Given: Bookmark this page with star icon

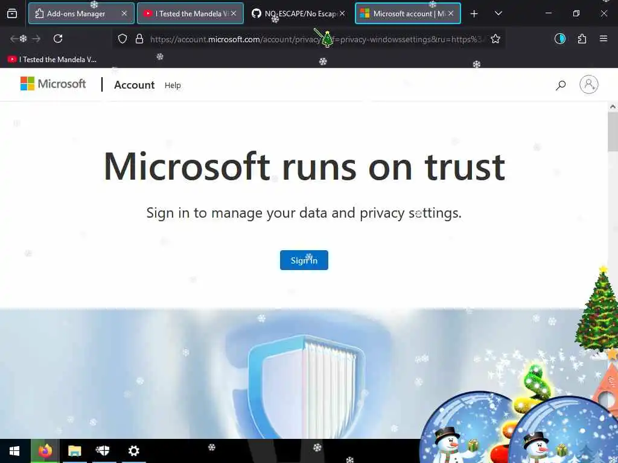Looking at the screenshot, I should (495, 39).
